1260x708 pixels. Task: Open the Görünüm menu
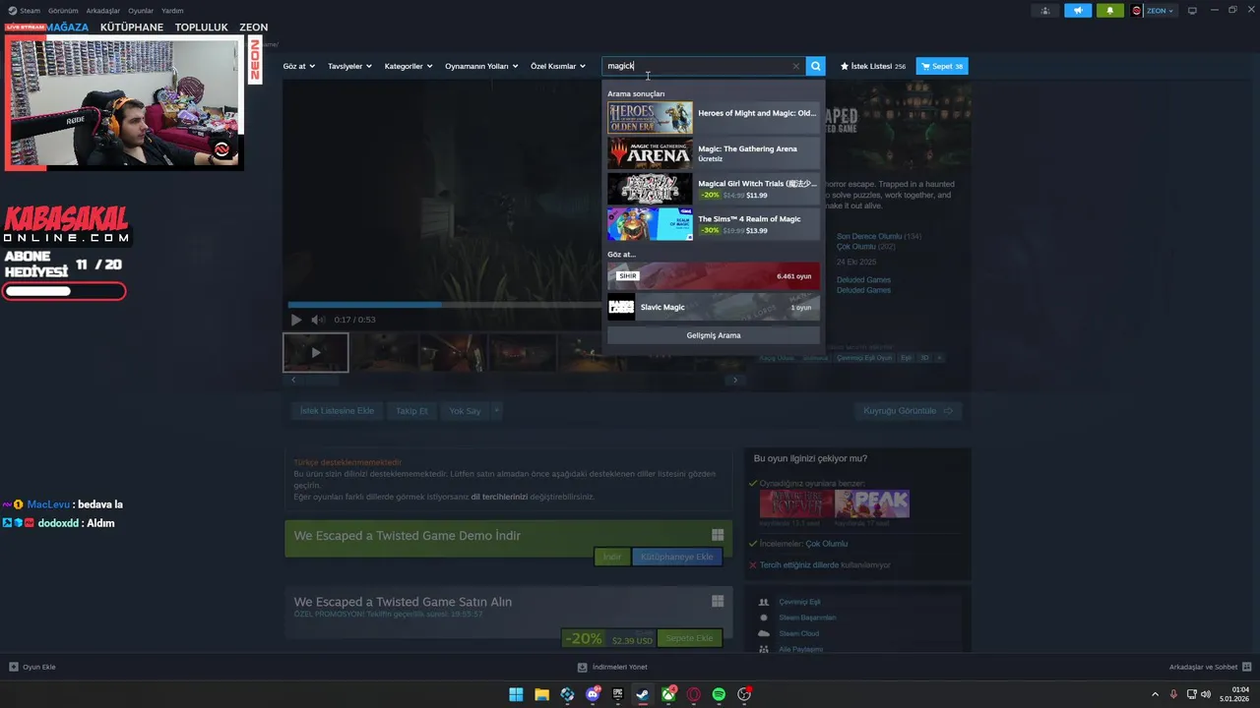(x=63, y=11)
